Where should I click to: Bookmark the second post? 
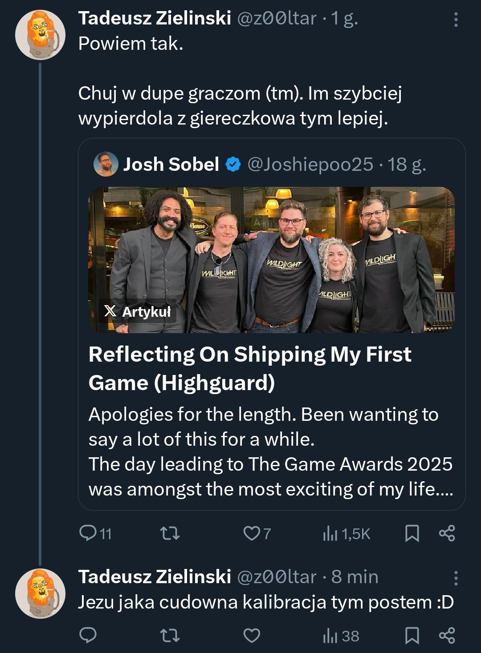point(412,635)
